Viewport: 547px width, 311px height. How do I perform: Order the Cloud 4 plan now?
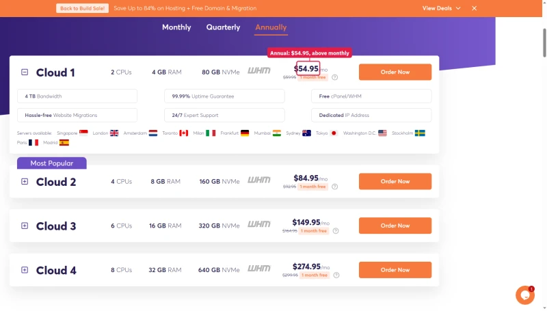pos(395,270)
